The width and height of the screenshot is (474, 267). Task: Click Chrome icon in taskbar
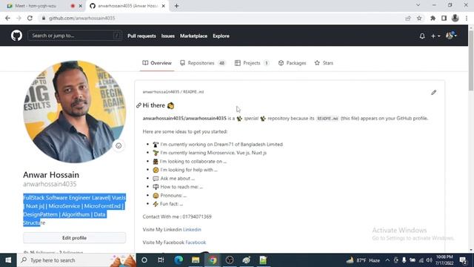tap(213, 260)
